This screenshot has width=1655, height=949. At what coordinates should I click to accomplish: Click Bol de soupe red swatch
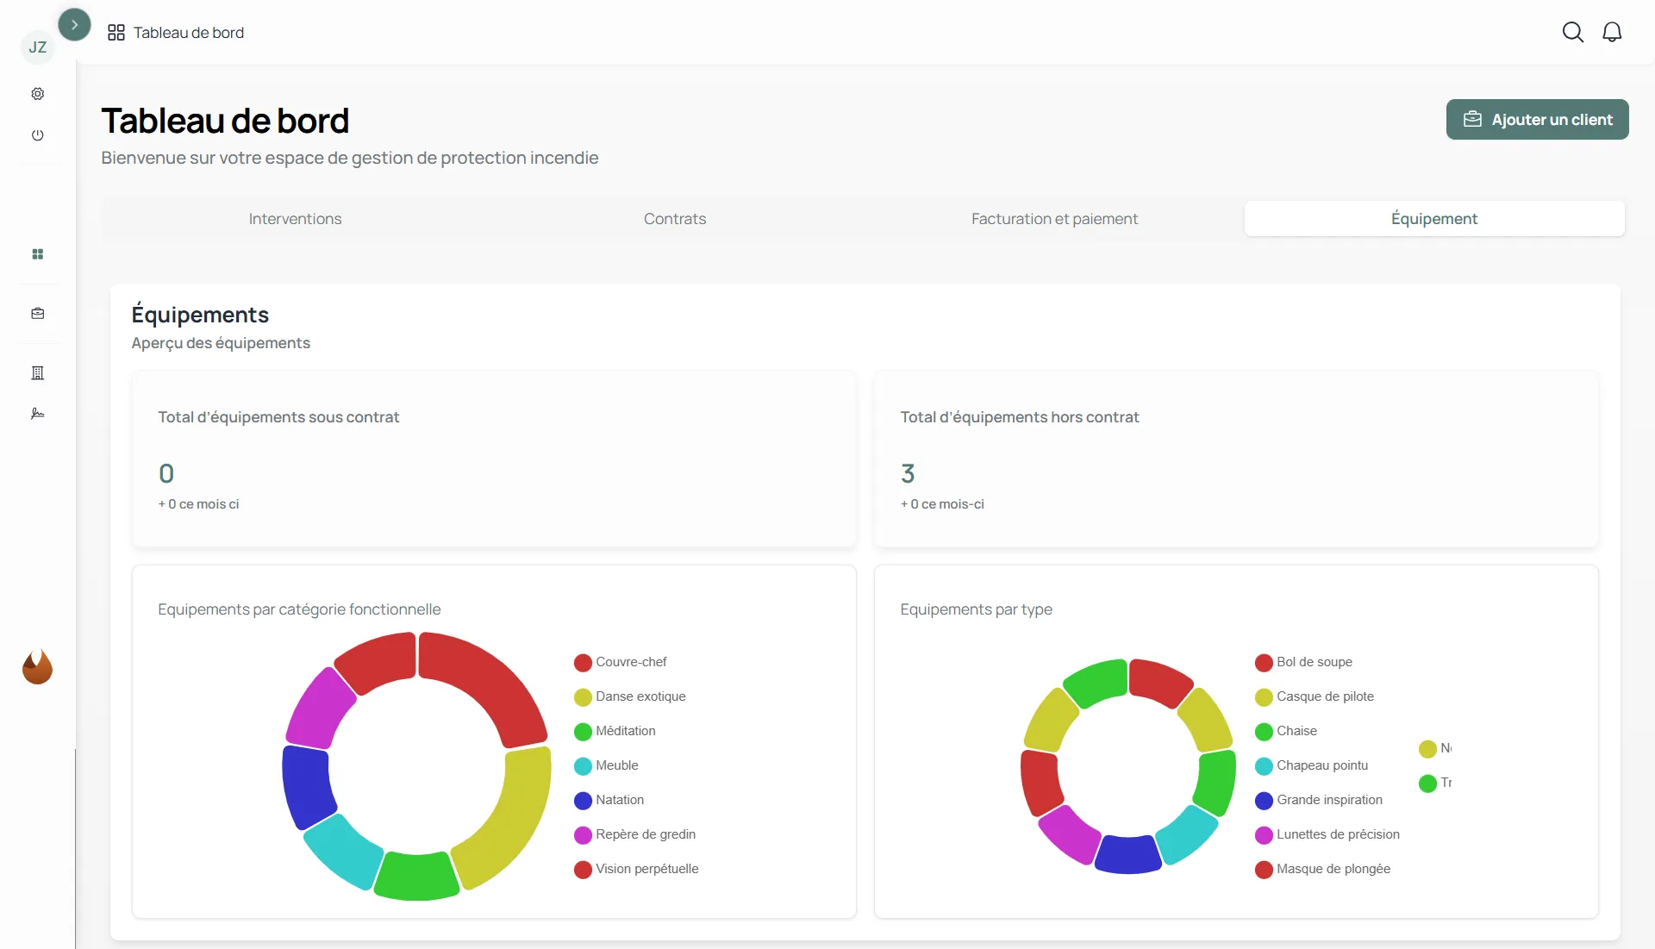click(x=1264, y=663)
